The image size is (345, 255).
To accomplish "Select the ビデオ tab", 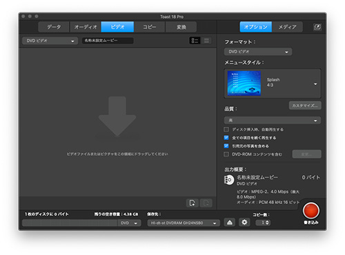I will click(x=117, y=27).
